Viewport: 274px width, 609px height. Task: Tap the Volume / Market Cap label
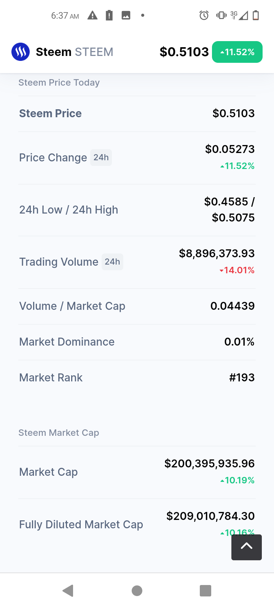72,306
